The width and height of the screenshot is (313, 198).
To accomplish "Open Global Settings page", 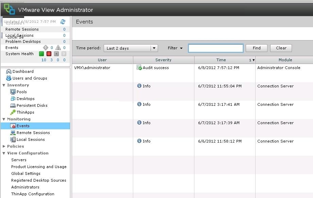I will [x=26, y=174].
